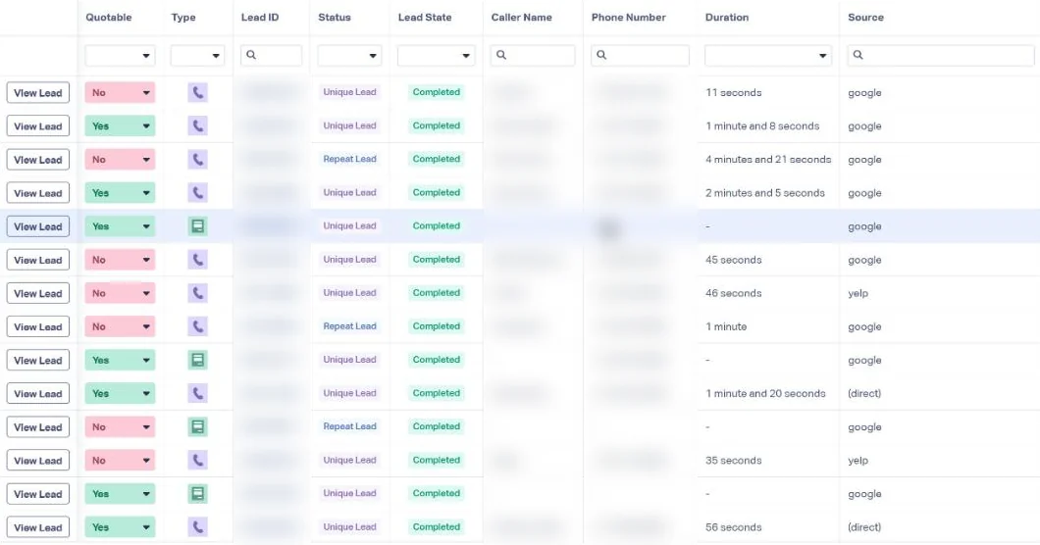Change the Quotable value for the 11 seconds lead
1040x545 pixels.
pyautogui.click(x=120, y=93)
